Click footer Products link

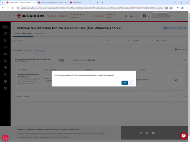(21, 129)
